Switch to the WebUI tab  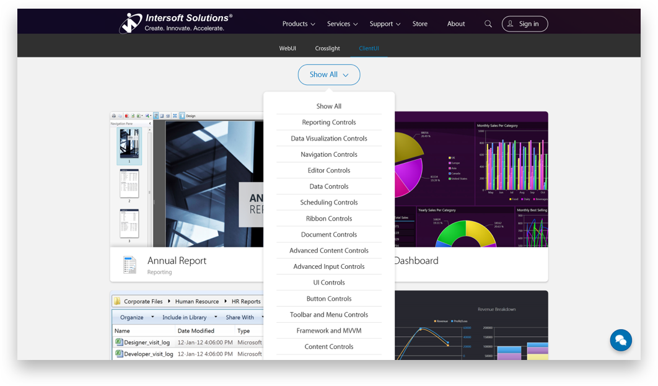click(287, 48)
